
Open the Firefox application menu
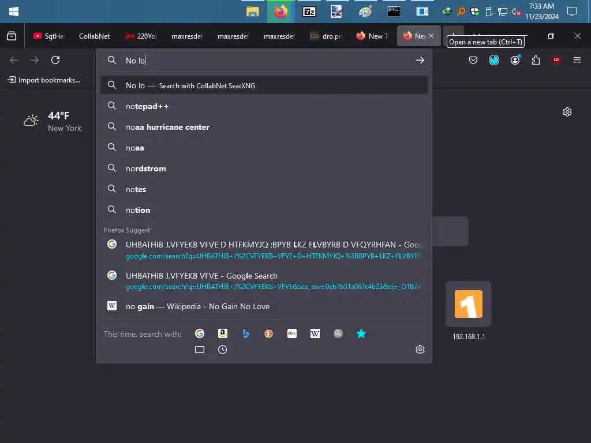(x=577, y=60)
